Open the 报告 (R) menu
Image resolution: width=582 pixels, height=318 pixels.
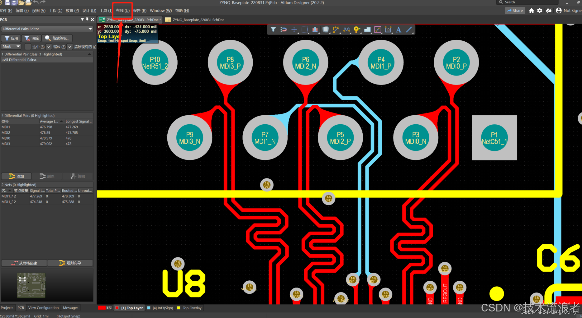[140, 11]
